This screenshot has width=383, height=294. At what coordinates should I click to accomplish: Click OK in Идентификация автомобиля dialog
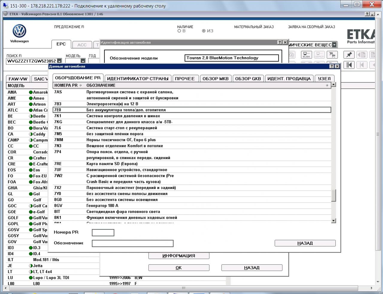tap(179, 268)
